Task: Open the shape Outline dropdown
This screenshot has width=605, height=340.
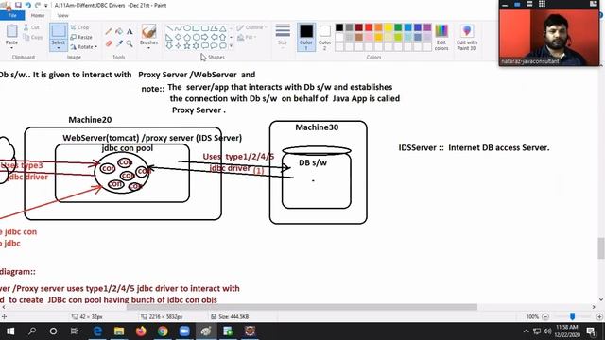Action: (251, 27)
